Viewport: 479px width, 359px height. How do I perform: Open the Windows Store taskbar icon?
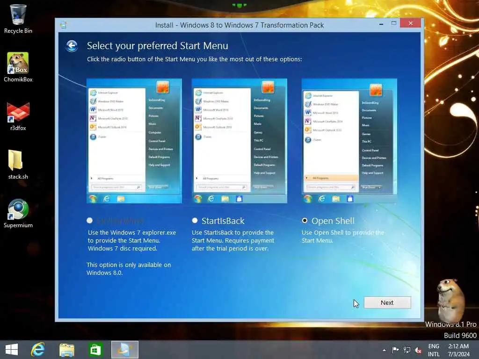point(95,350)
